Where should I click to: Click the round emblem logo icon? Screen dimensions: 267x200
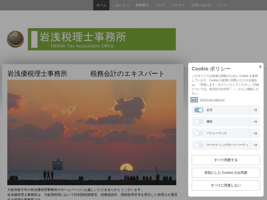tap(15, 39)
